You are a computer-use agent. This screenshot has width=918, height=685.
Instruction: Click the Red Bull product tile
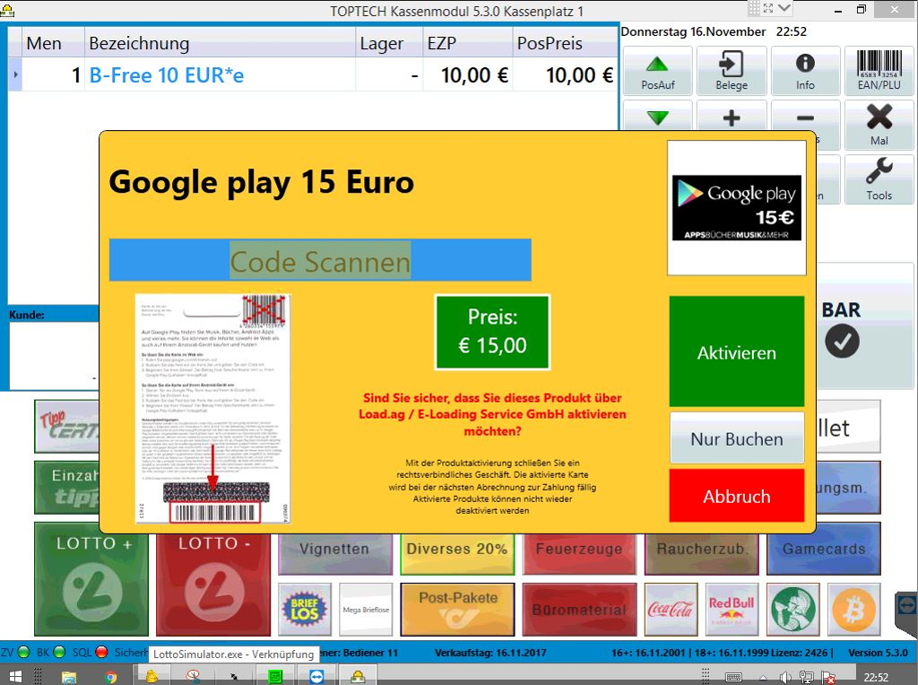732,610
